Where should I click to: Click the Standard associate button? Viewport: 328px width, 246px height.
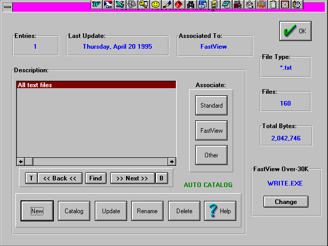click(211, 106)
